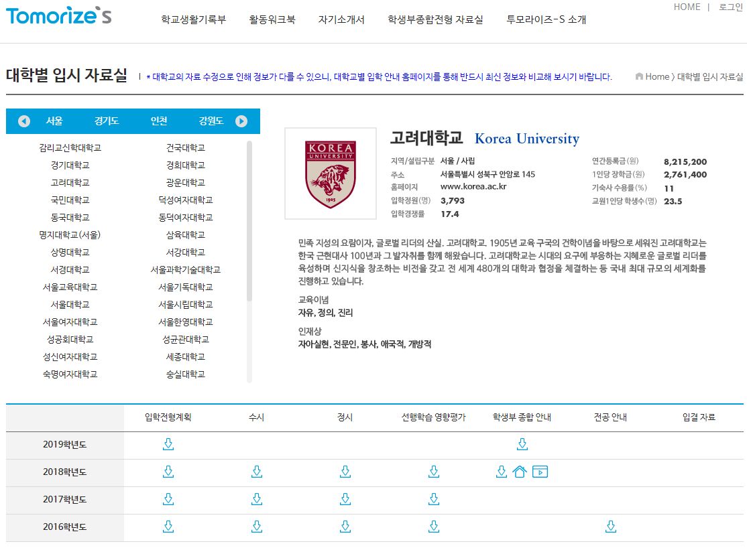The width and height of the screenshot is (747, 548).
Task: Download 2018학년도 수시 file
Action: pos(257,472)
